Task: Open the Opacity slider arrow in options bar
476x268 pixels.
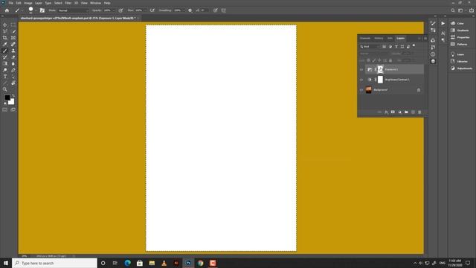Action: coord(114,10)
